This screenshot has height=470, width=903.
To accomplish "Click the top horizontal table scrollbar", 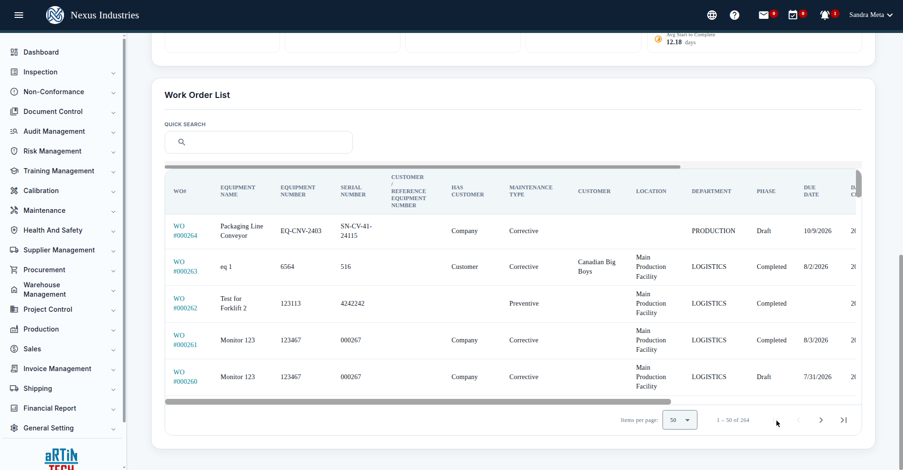I will pos(422,167).
